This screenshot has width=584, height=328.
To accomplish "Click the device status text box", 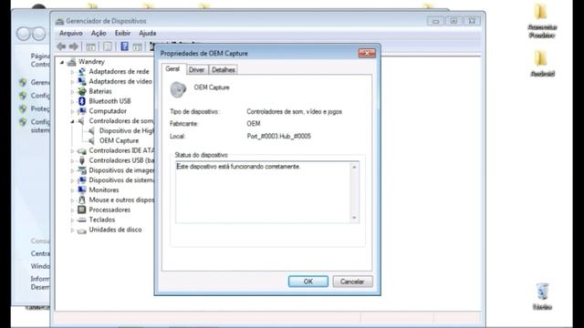I will click(x=267, y=192).
